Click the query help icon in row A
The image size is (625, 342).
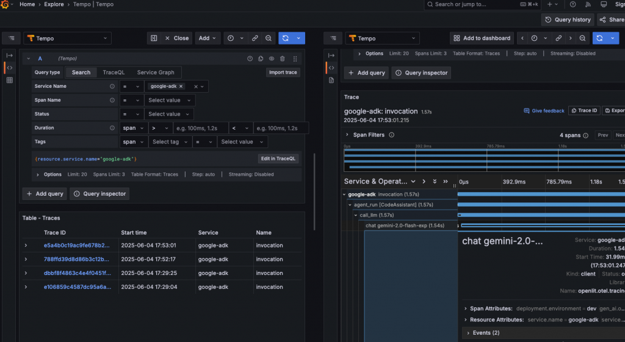click(250, 59)
